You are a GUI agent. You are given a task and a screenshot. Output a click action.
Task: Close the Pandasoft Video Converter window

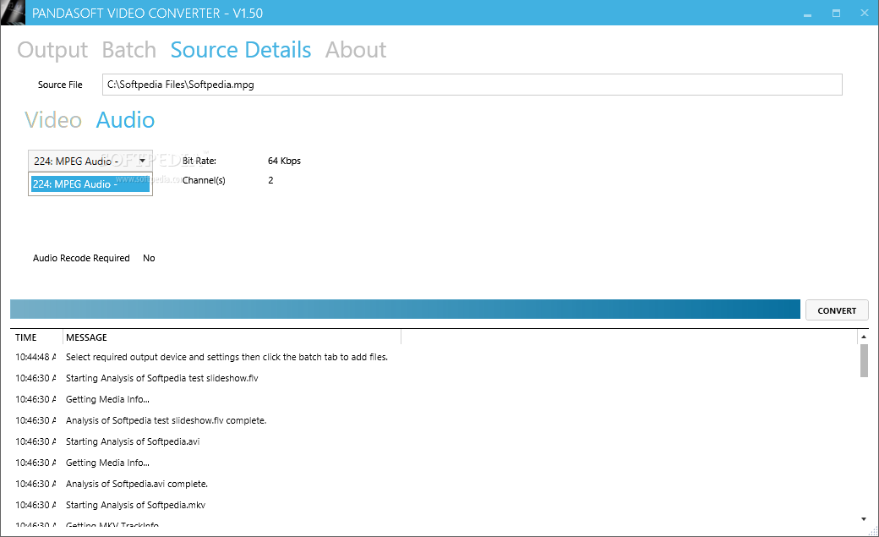tap(864, 13)
